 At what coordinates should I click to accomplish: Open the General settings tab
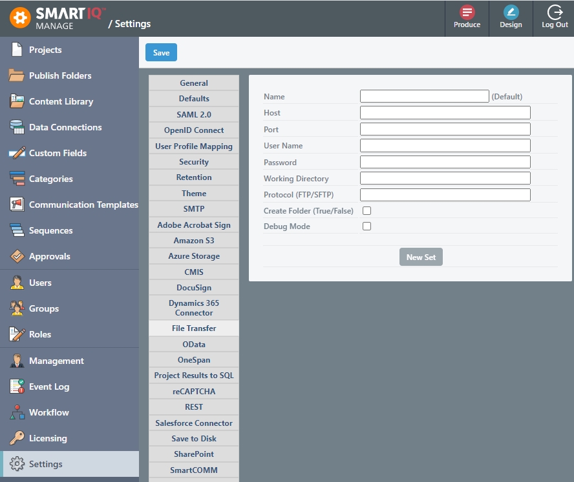tap(194, 83)
